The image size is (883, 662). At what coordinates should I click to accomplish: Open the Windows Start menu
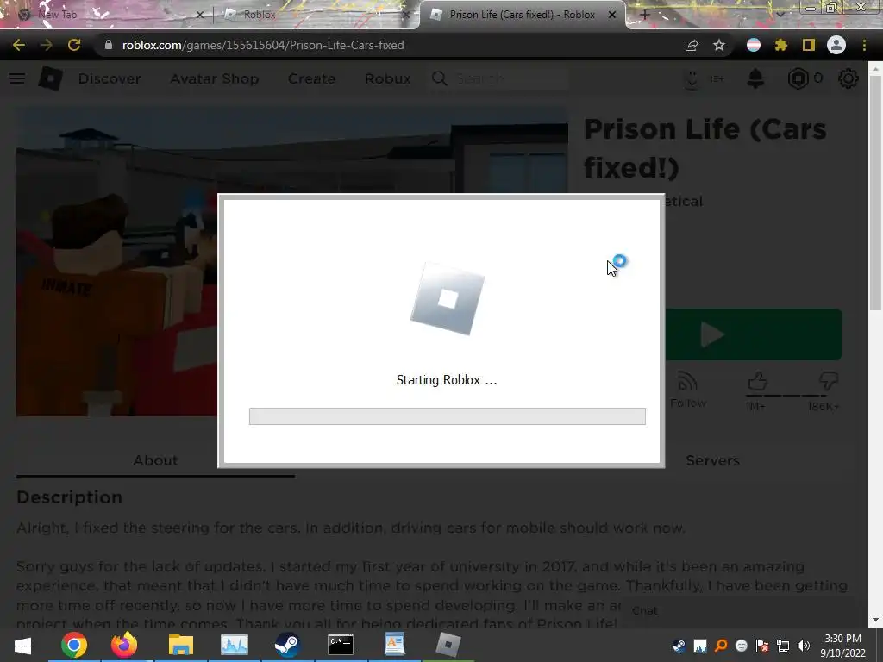point(22,645)
